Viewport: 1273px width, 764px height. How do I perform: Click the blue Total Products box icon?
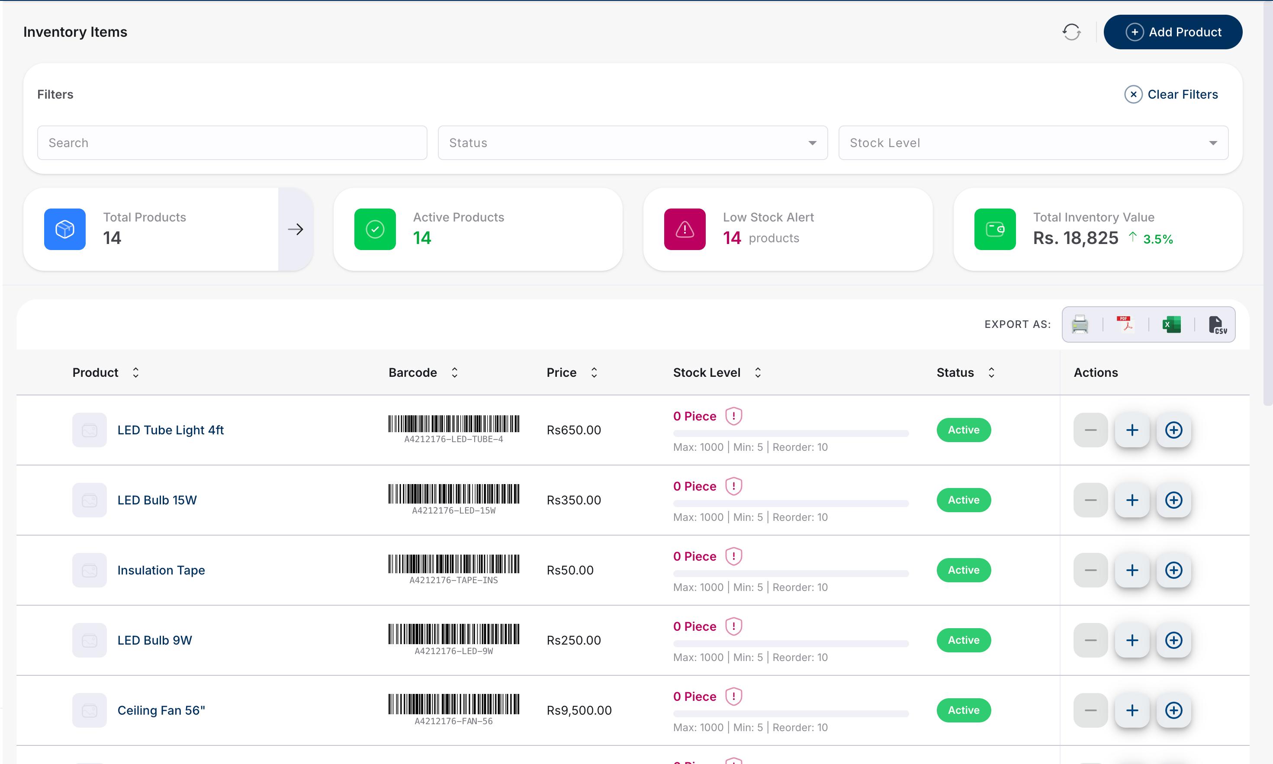[65, 229]
